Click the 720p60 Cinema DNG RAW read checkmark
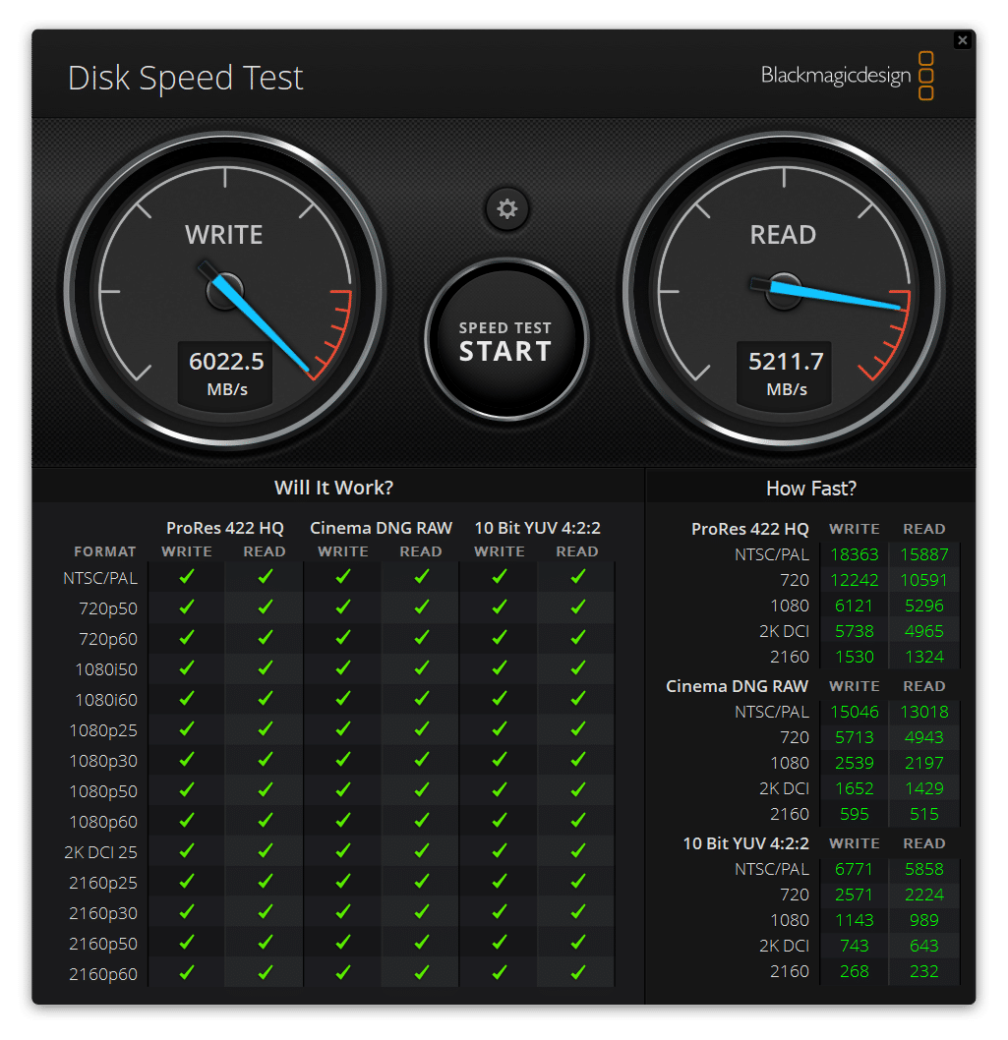This screenshot has height=1040, width=1008. [x=421, y=637]
